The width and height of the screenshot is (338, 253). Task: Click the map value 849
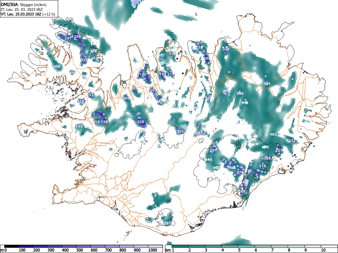(x=209, y=160)
